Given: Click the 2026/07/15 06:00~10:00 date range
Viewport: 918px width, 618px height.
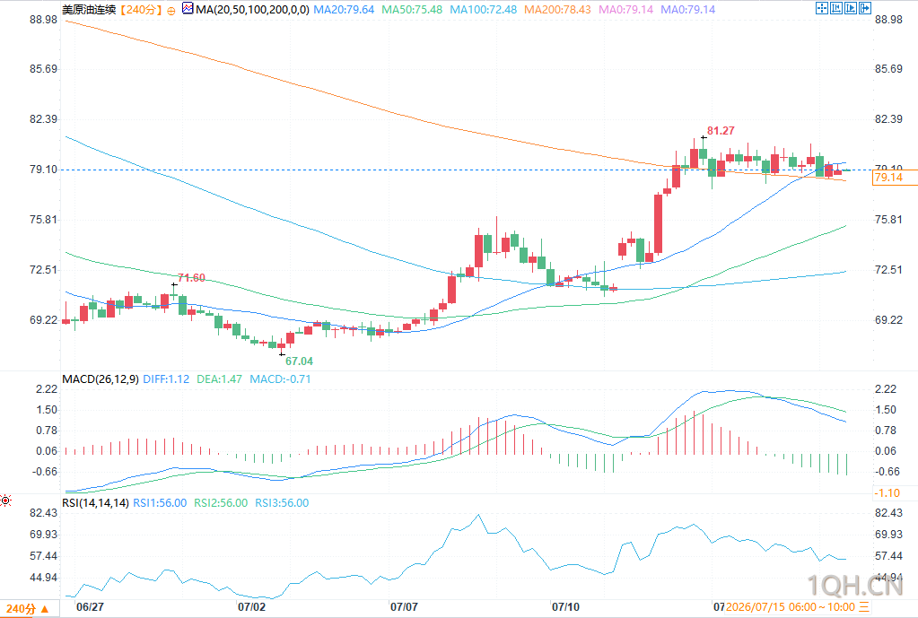Looking at the screenshot, I should point(791,607).
